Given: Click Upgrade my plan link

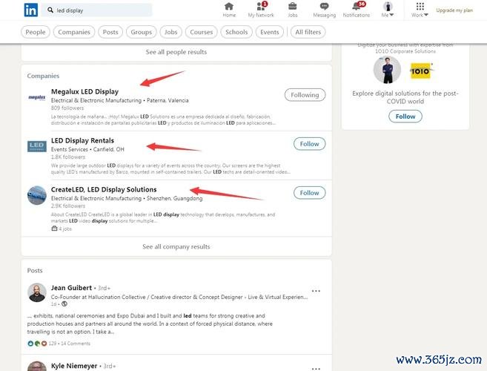Looking at the screenshot, I should (454, 10).
